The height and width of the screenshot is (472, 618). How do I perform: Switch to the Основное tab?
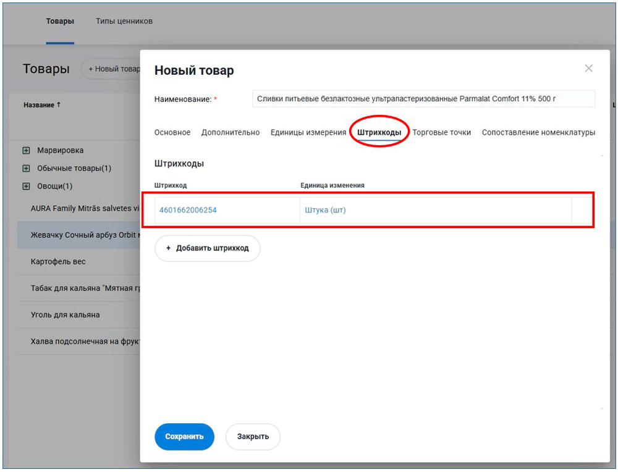tap(172, 132)
